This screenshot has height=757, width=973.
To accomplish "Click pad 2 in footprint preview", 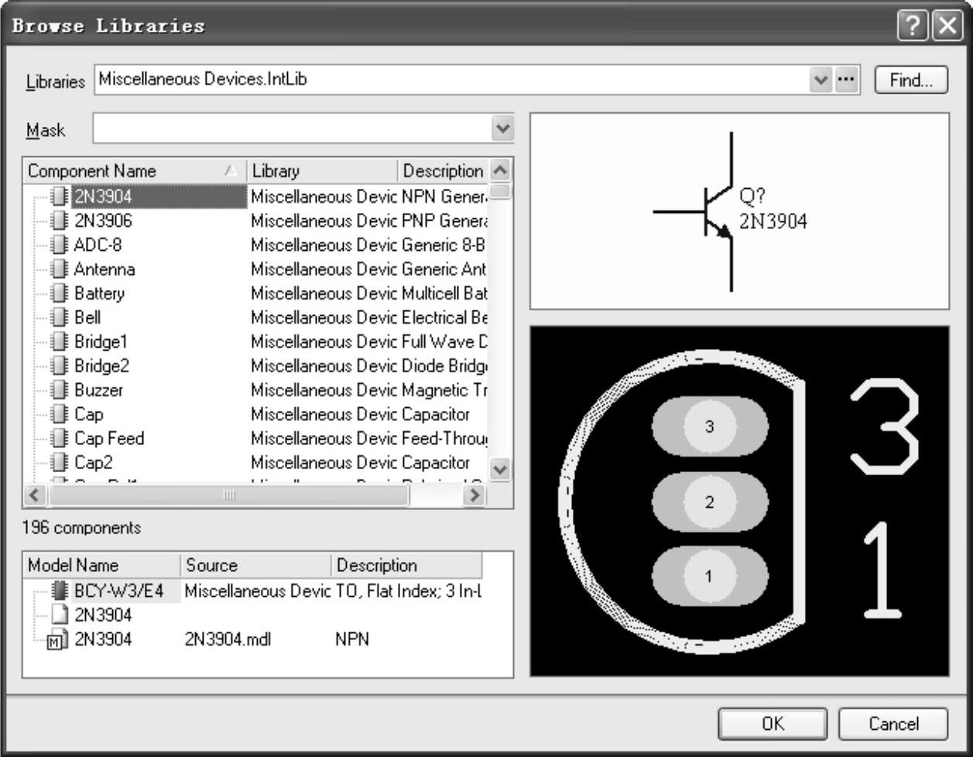I will 710,502.
